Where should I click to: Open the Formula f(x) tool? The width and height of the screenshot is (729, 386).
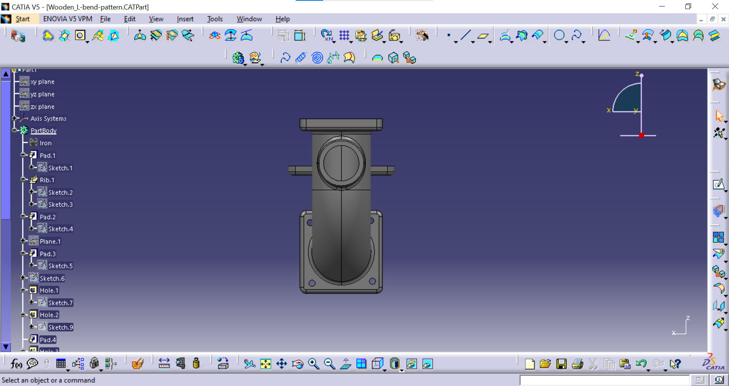[x=16, y=364]
